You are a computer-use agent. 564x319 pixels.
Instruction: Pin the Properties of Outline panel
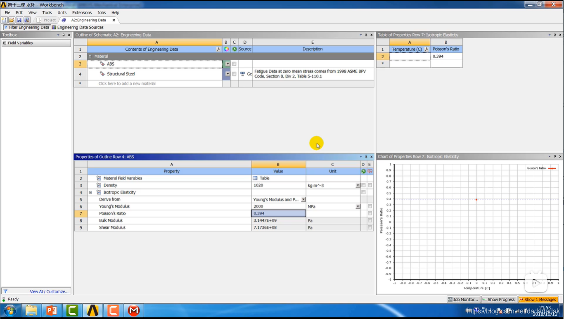click(x=366, y=157)
